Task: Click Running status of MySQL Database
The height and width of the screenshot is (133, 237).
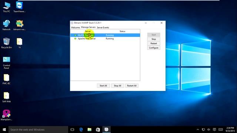Action: click(x=110, y=35)
